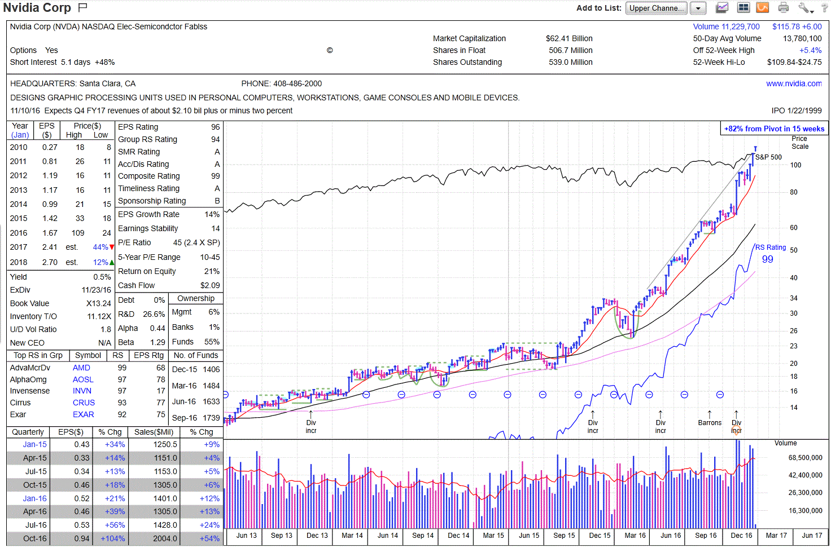The width and height of the screenshot is (831, 548).
Task: Click the P/E Ratio row
Action: pyautogui.click(x=169, y=242)
